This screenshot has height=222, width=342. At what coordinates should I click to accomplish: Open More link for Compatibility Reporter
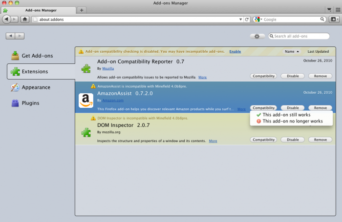202,77
